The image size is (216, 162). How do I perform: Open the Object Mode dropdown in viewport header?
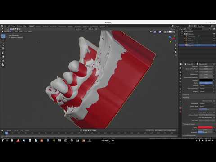[x=8, y=32]
